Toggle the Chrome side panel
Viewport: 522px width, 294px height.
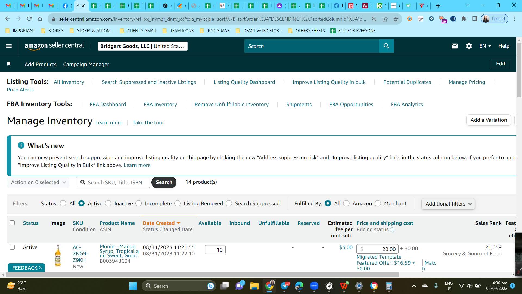tap(475, 19)
